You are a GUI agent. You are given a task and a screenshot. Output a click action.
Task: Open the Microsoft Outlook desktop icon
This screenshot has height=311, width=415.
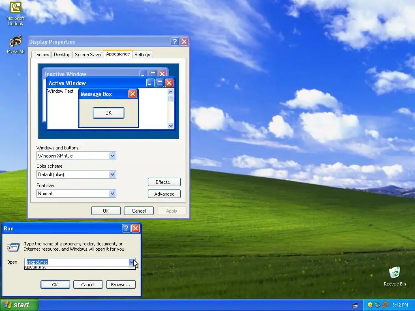pos(15,13)
